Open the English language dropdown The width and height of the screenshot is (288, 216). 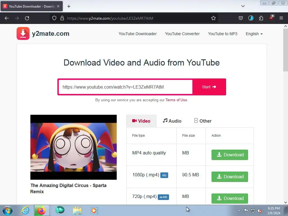254,34
